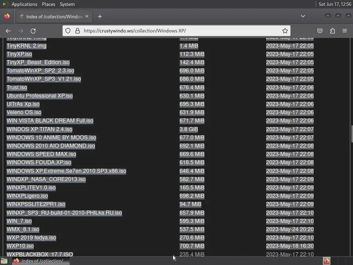Click WINDOS XP TITAN 2.4.iso link
Screen dimensions: 353x265
(39, 129)
